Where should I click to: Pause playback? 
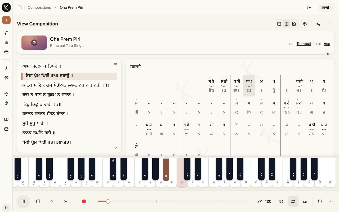coord(23,201)
